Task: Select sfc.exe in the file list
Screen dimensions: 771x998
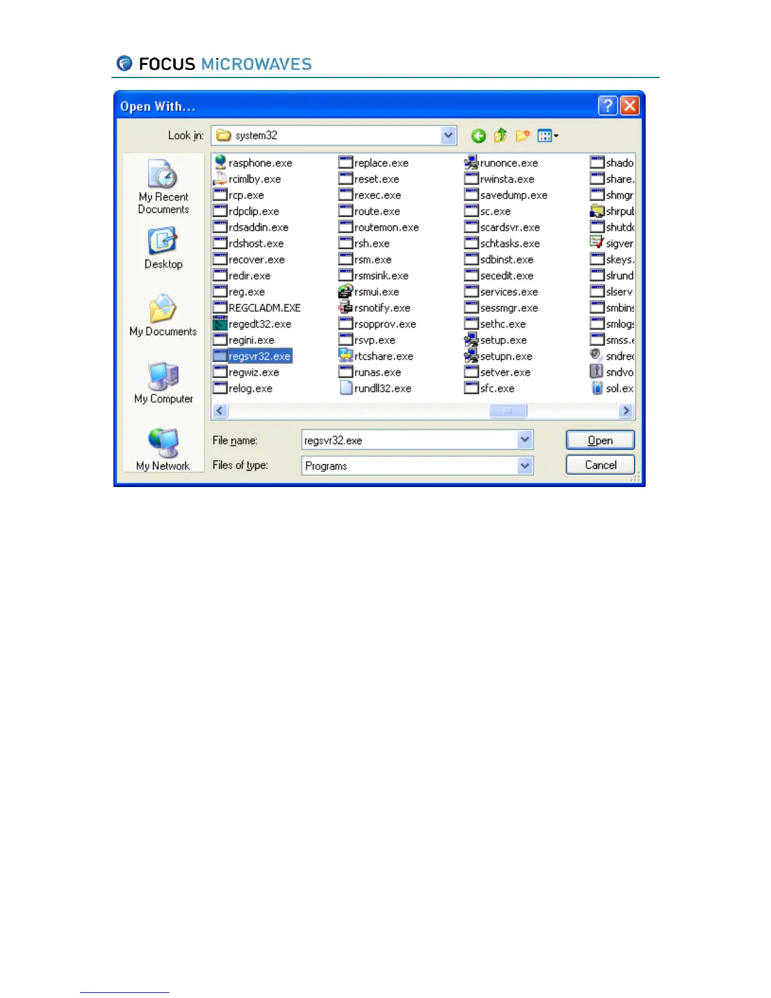Action: click(x=490, y=388)
